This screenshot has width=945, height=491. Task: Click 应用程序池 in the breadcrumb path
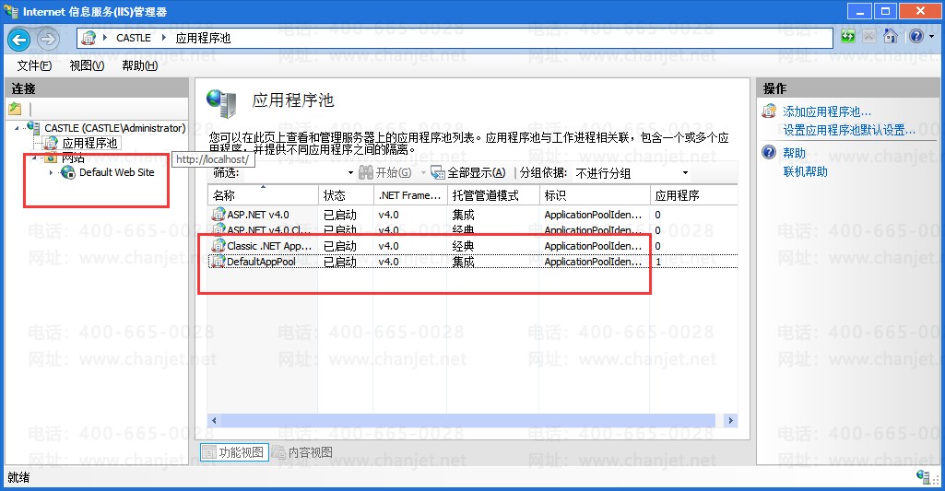point(203,38)
